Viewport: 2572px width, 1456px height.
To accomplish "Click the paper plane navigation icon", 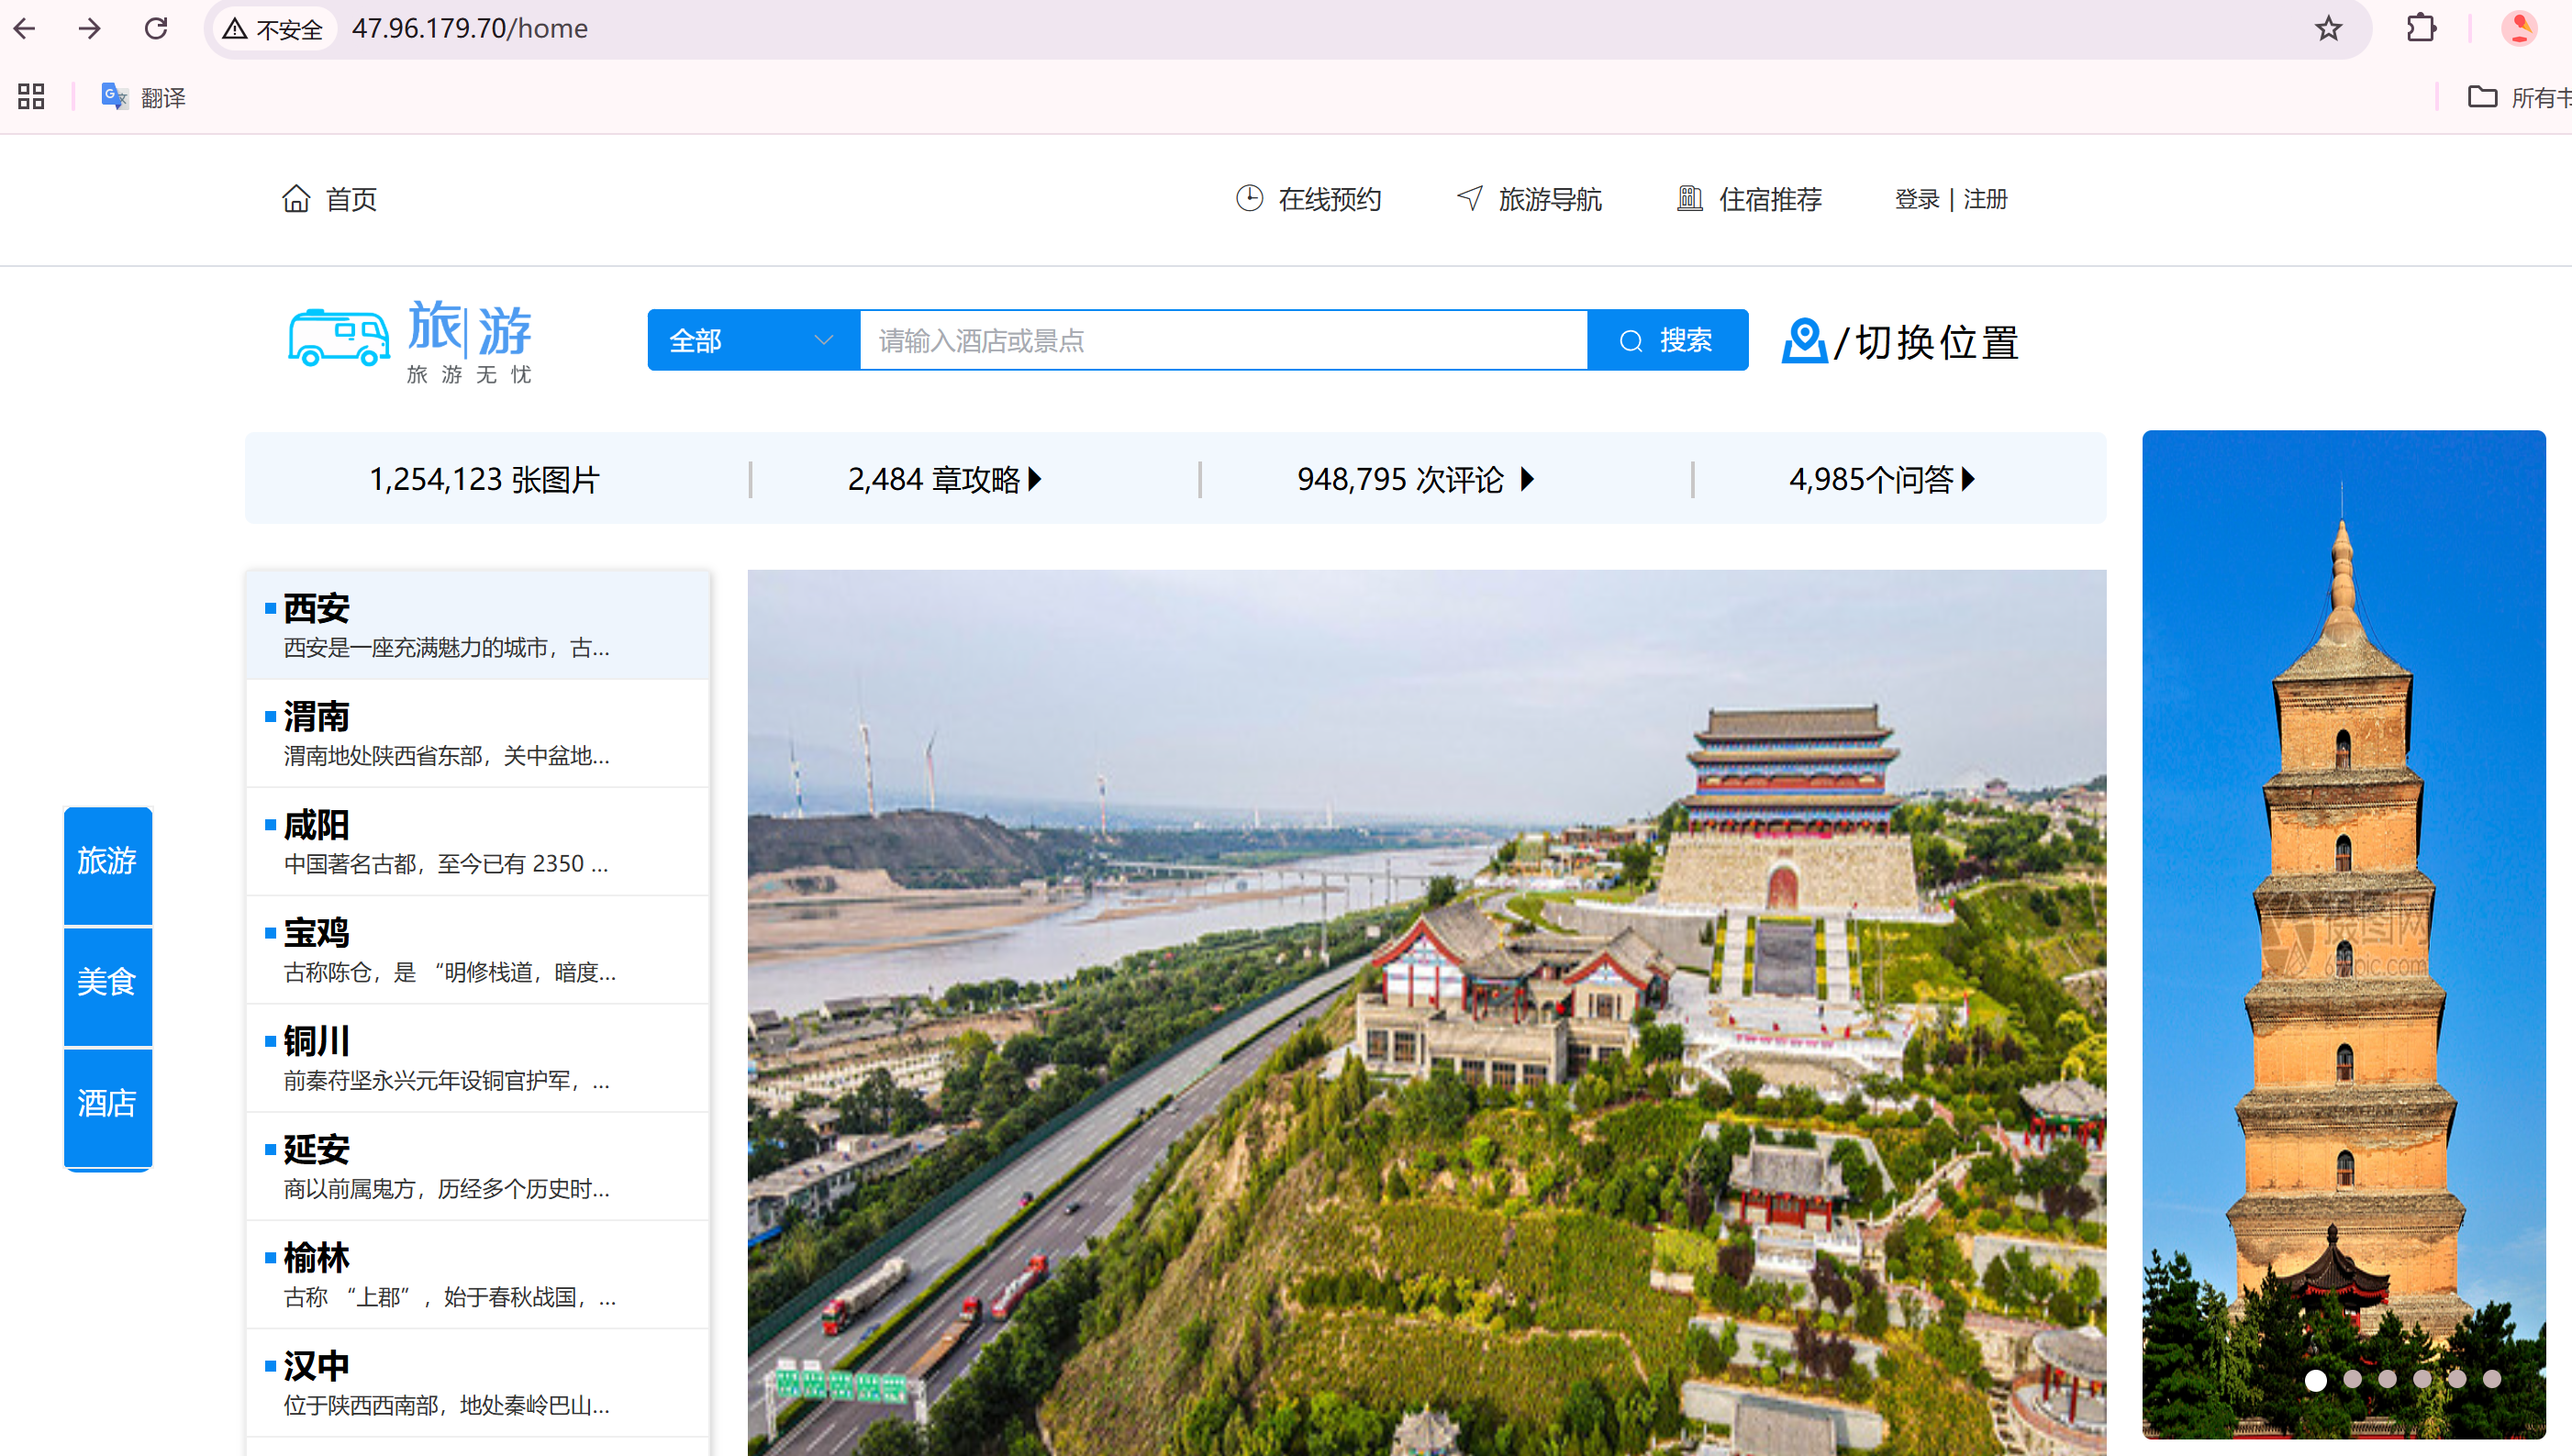I will (1469, 198).
